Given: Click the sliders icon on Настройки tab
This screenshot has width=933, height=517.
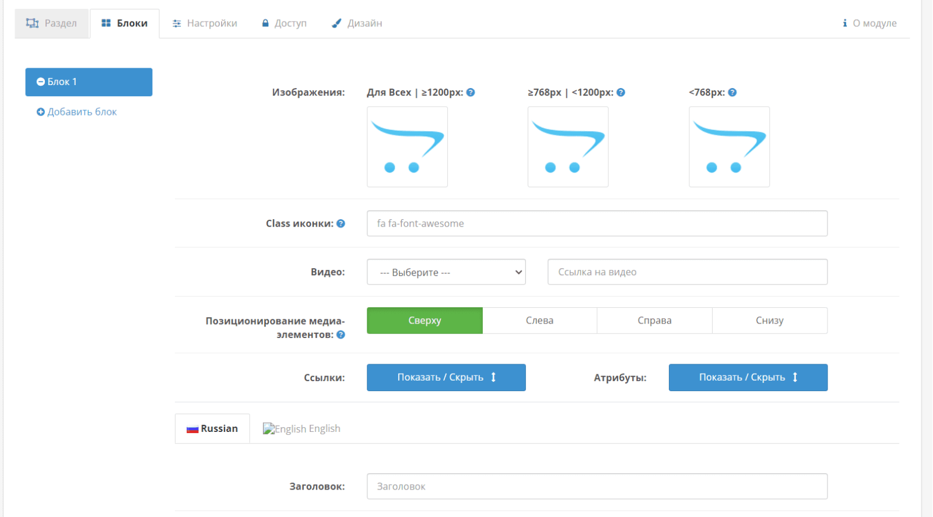Looking at the screenshot, I should (x=177, y=23).
